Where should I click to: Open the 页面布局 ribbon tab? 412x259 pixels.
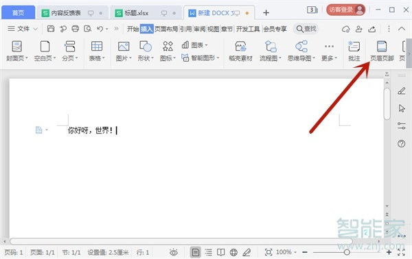click(x=166, y=29)
